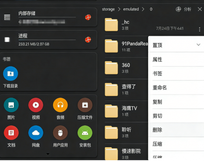Open the 用户应用 category icon
The width and height of the screenshot is (204, 161).
pos(60,133)
